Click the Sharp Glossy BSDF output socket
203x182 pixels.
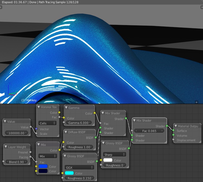pyautogui.click(x=129, y=149)
